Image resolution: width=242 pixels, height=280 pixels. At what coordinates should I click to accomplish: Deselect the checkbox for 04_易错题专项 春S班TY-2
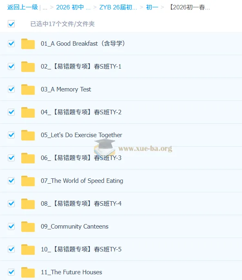(11, 112)
